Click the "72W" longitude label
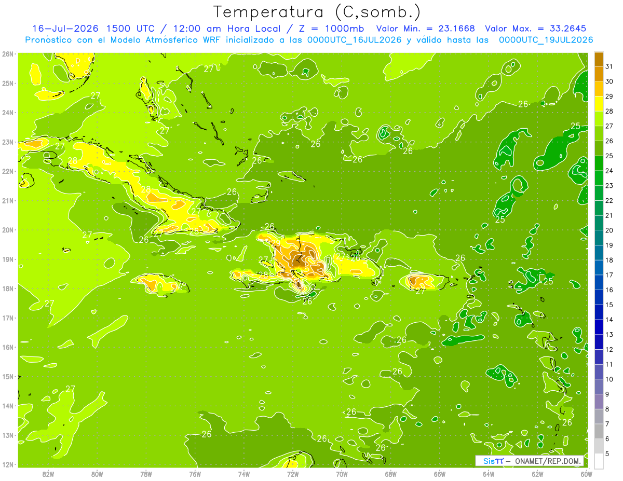This screenshot has height=481, width=623. (x=292, y=474)
